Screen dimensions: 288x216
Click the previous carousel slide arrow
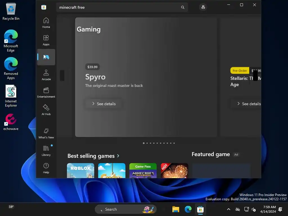pyautogui.click(x=62, y=75)
